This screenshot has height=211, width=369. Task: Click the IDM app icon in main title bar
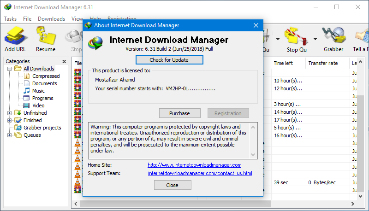[x=8, y=7]
